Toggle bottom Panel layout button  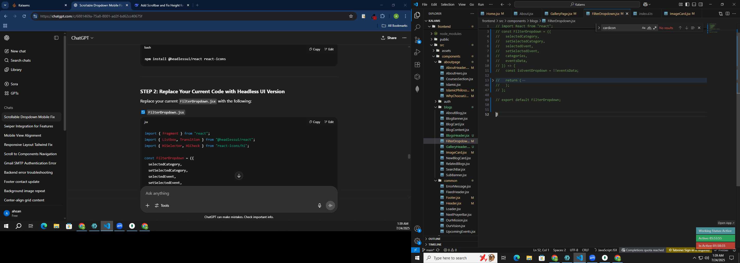pyautogui.click(x=694, y=5)
